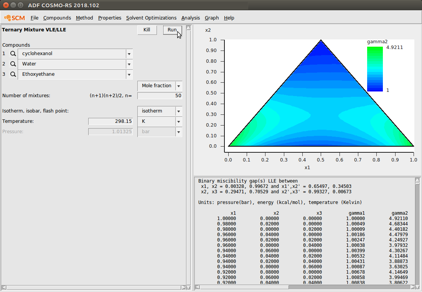Click the Water compound field
This screenshot has height=292, width=422.
click(72, 64)
